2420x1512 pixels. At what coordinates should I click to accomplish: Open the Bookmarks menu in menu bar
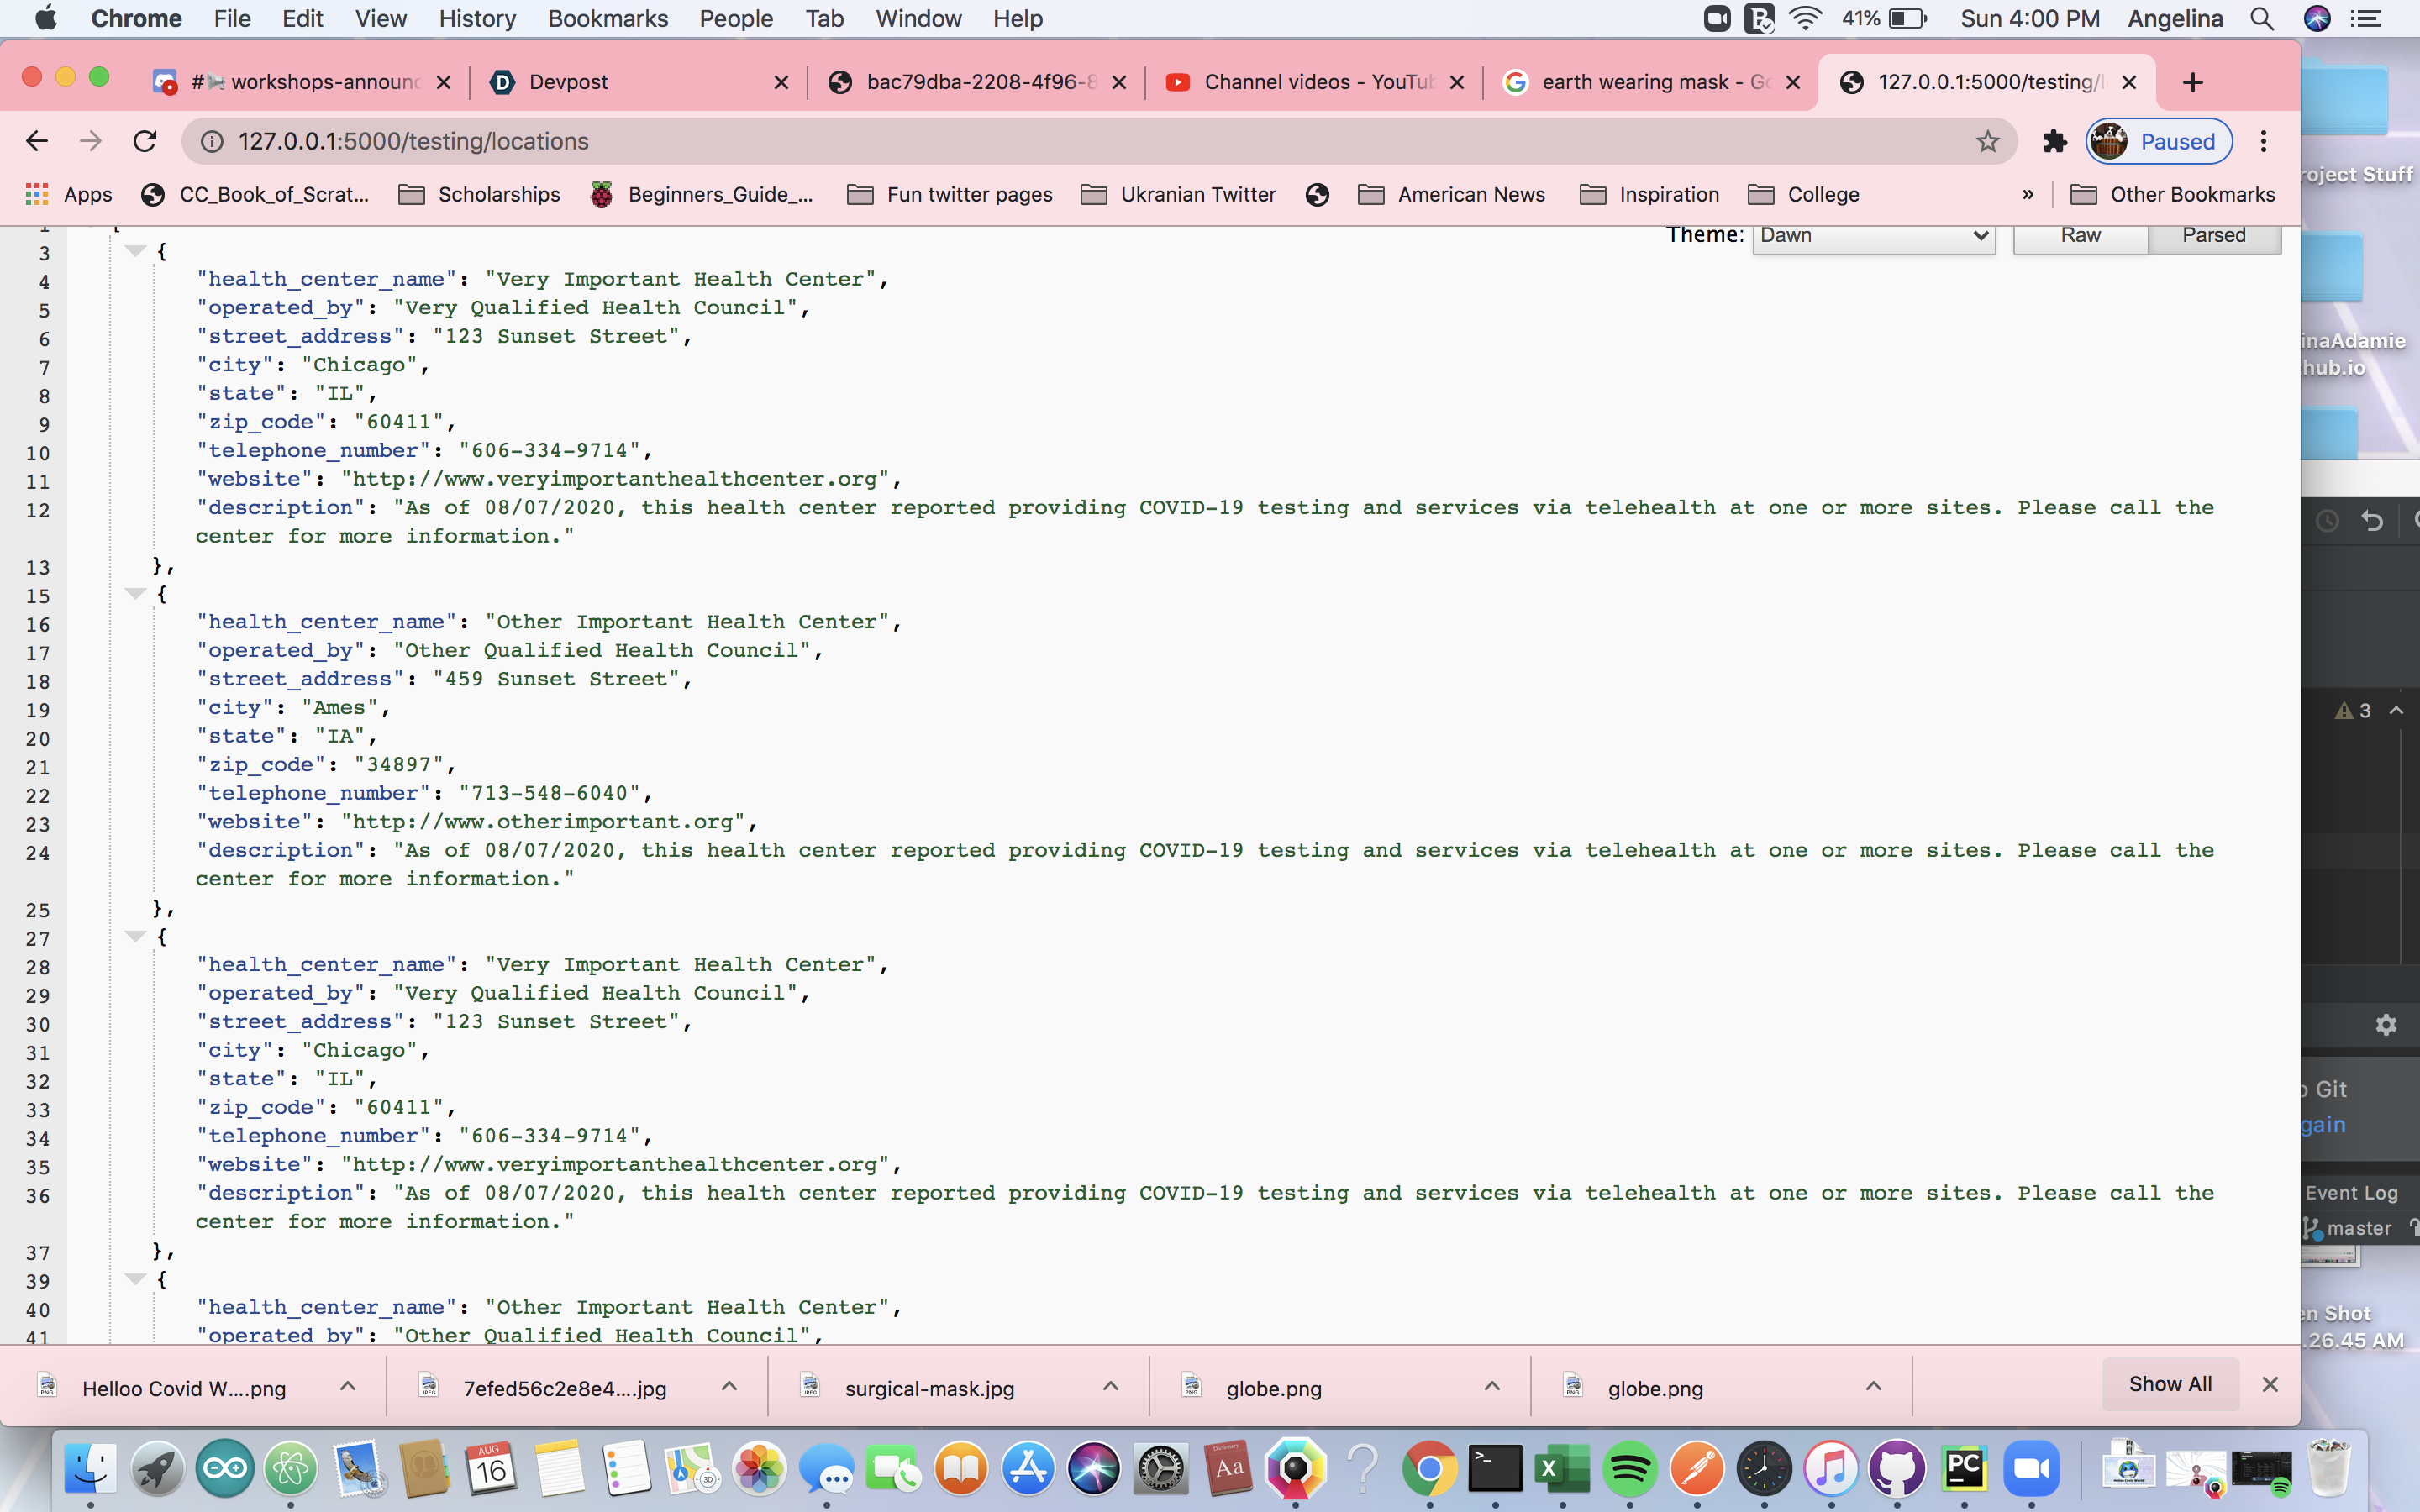coord(607,18)
